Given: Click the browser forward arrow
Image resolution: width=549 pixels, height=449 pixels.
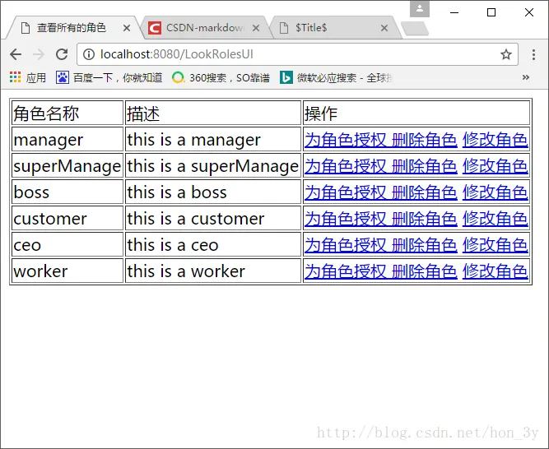Looking at the screenshot, I should coord(39,54).
